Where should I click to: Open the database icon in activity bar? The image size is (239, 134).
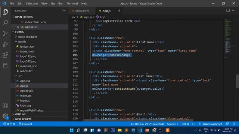(5, 66)
